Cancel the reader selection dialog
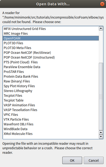106x167 pixels. click(94, 160)
